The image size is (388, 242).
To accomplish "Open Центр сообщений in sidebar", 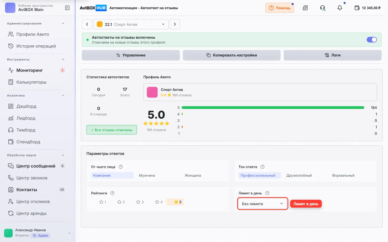I will 36,166.
